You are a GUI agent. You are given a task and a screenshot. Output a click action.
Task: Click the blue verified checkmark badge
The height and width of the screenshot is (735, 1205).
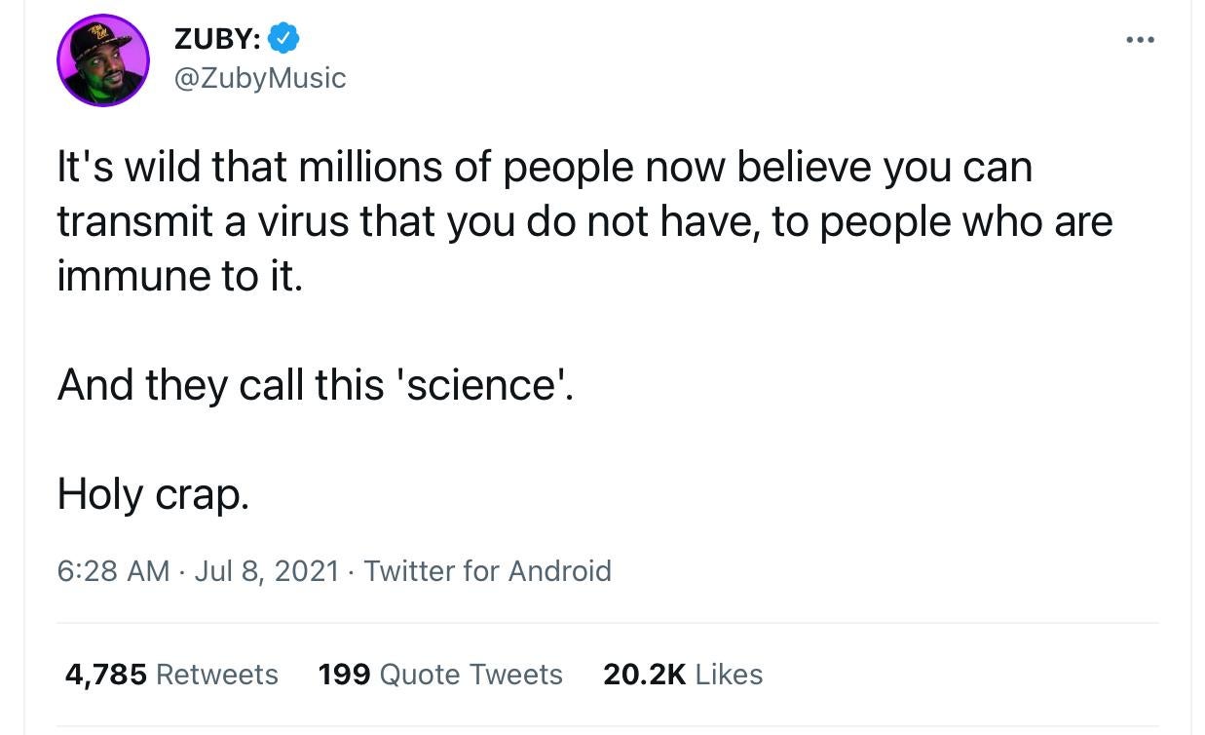282,39
